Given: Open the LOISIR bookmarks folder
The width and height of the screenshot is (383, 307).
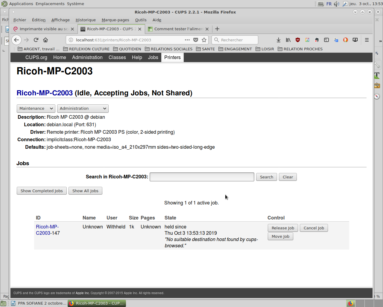Looking at the screenshot, I should coord(265,49).
